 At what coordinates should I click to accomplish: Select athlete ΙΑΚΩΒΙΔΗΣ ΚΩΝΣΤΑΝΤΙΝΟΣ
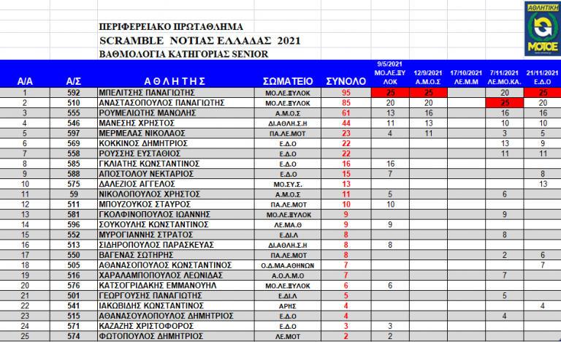click(151, 306)
